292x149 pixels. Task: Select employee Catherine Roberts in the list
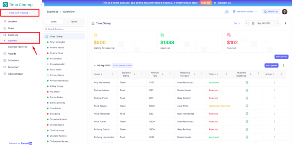(x=58, y=119)
